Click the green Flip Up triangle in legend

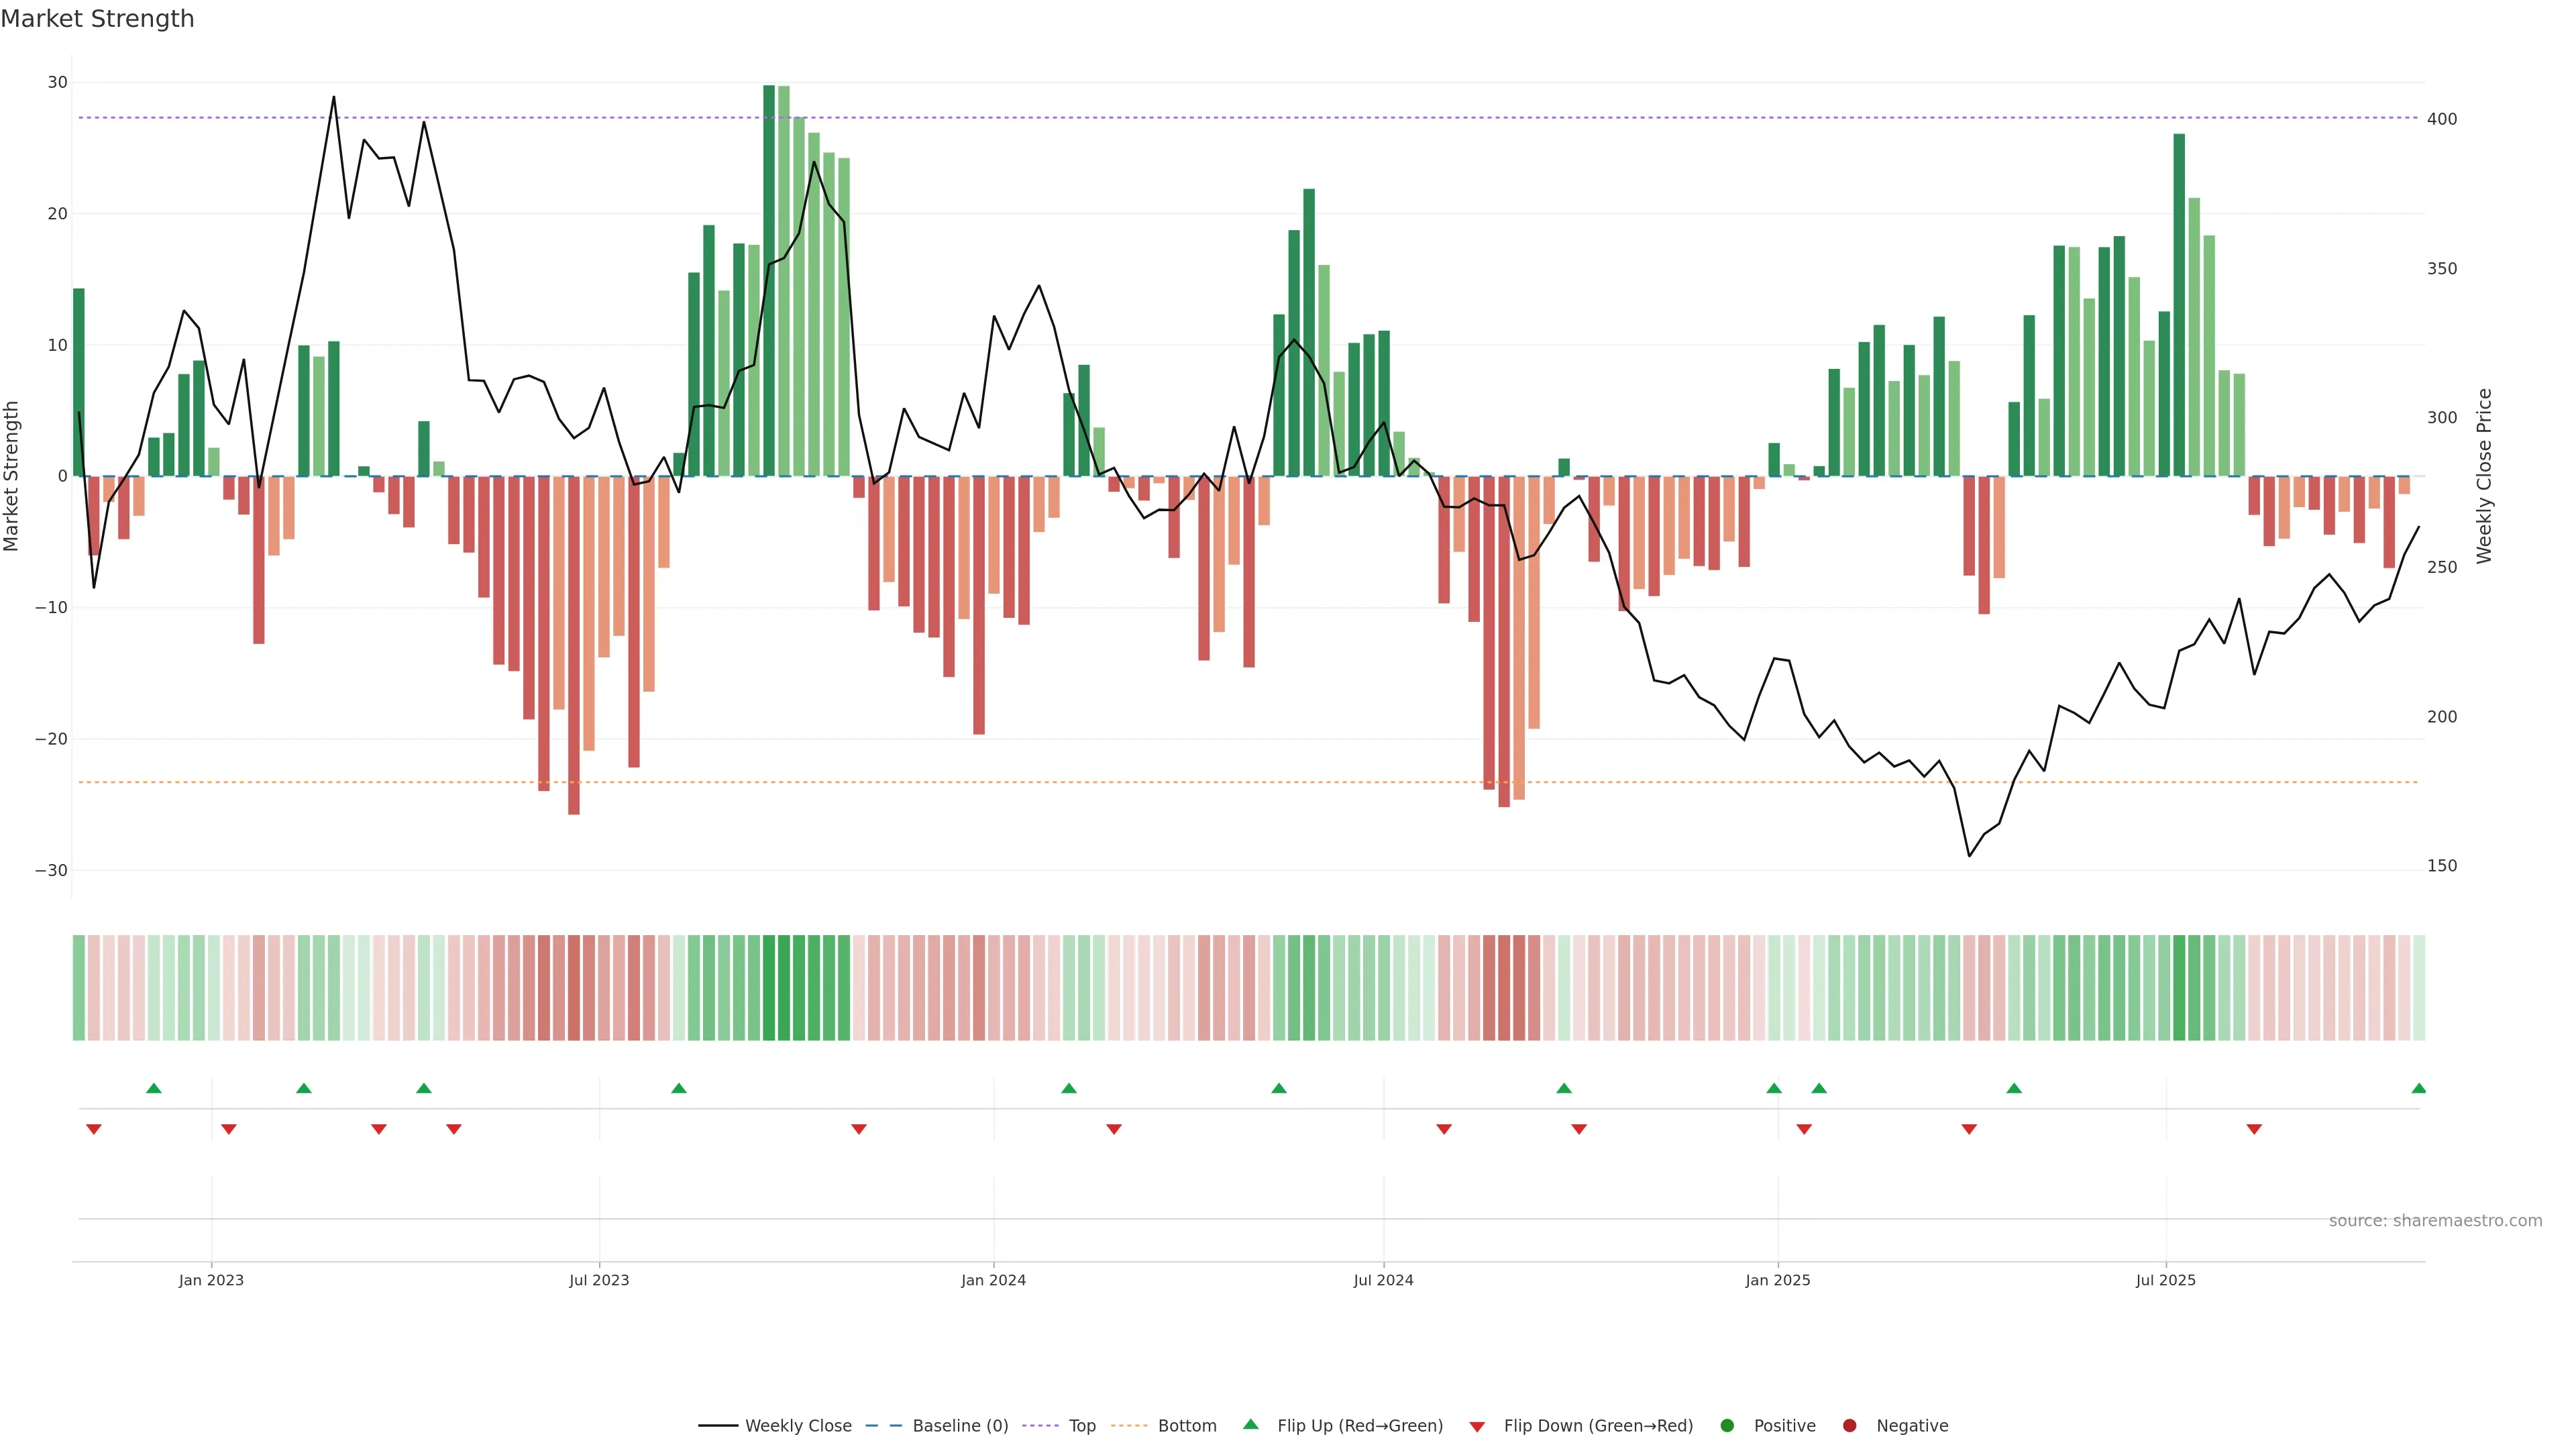1250,1424
